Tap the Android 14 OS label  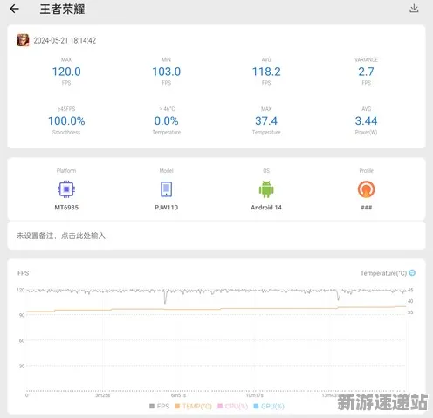click(266, 208)
